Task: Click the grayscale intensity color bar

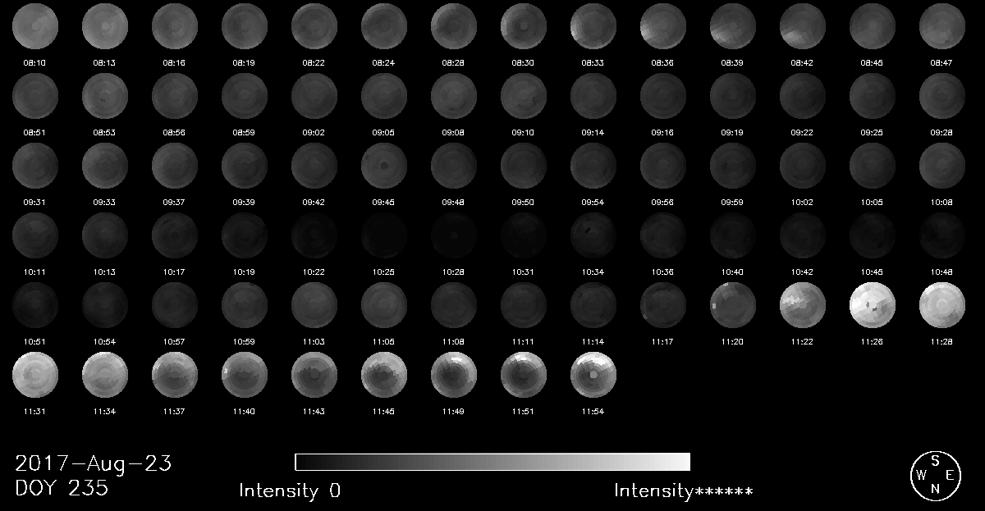Action: click(492, 461)
